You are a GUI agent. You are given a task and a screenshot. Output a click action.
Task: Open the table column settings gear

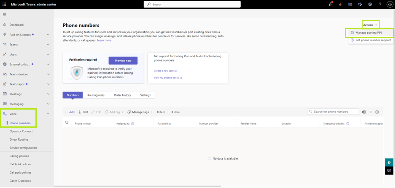click(x=377, y=112)
